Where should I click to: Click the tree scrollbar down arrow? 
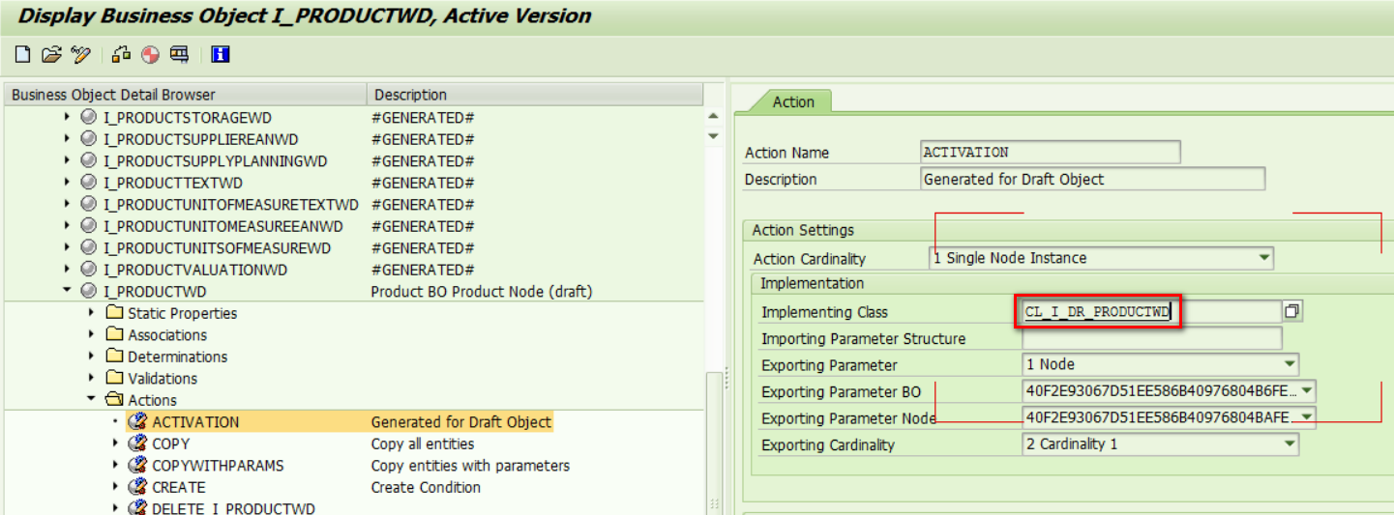[x=714, y=136]
